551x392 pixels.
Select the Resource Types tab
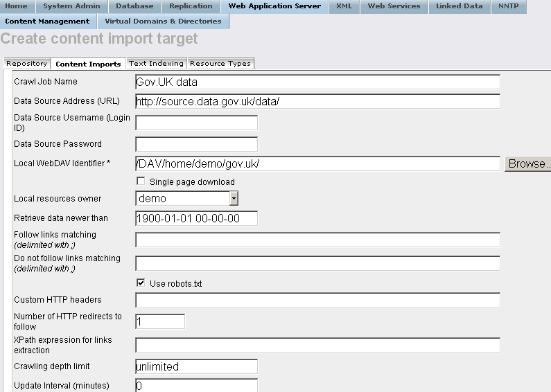click(220, 64)
